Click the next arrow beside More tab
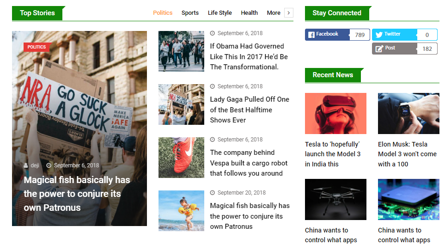Viewport: 445px width, 245px height. point(289,13)
